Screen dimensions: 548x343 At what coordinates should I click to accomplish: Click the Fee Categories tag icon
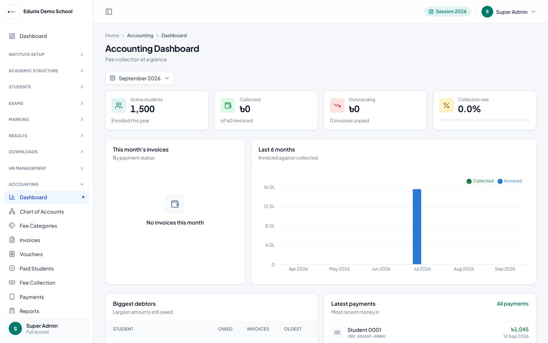12,226
